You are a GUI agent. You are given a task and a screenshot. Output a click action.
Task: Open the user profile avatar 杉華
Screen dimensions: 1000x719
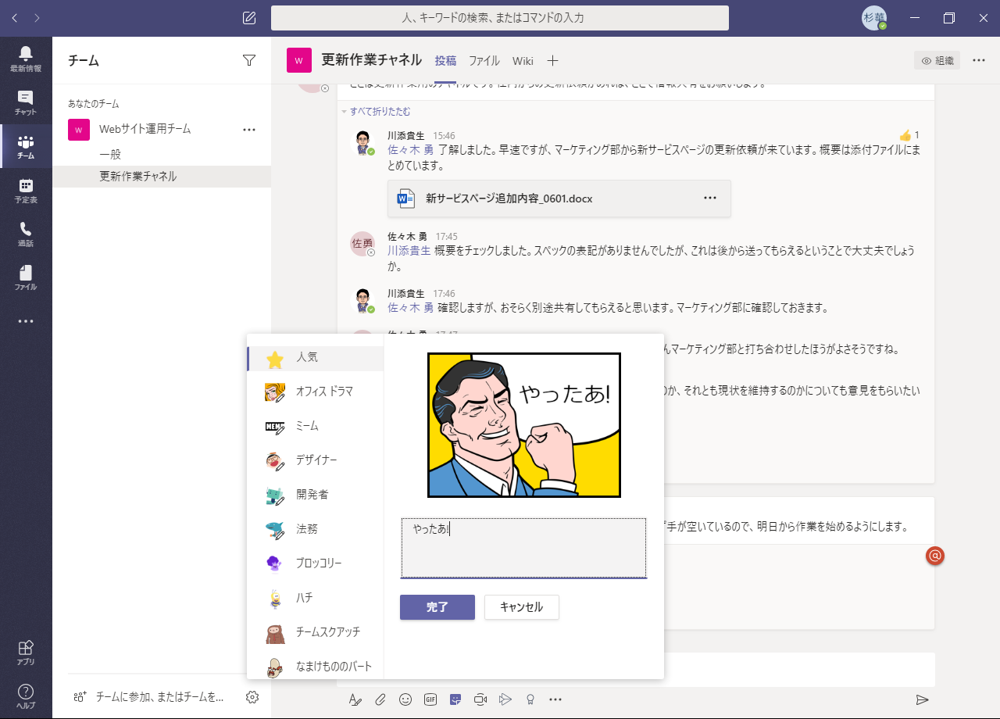click(874, 18)
